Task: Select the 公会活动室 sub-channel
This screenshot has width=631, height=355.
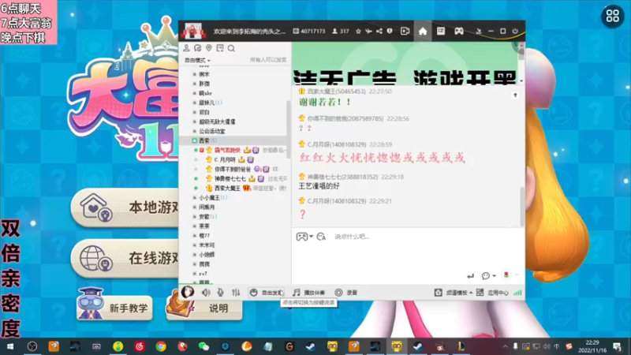Action: (211, 131)
